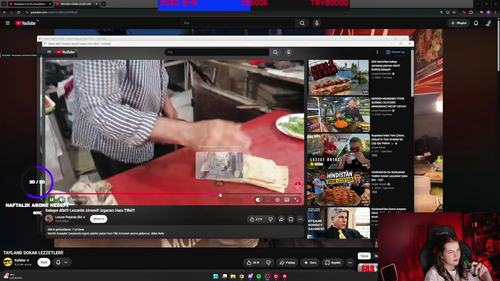Click the microphone icon in the inner YouTube window
500x281 pixels.
(289, 52)
